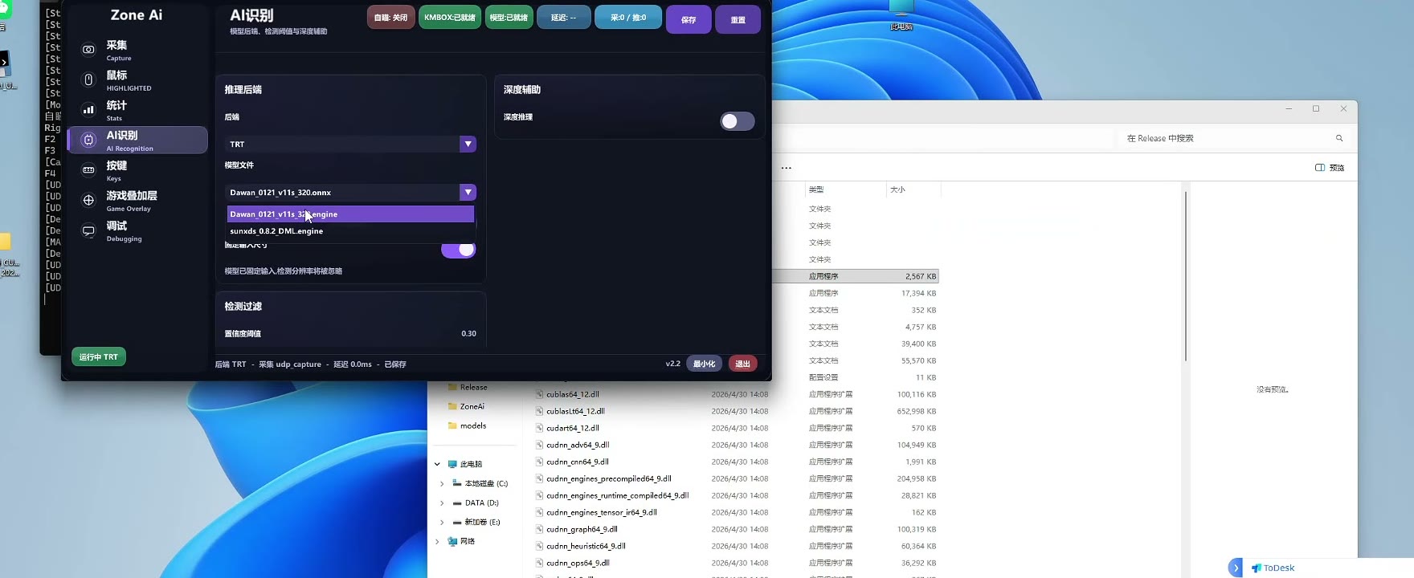
Task: Toggle the depth inference switch
Action: point(737,121)
